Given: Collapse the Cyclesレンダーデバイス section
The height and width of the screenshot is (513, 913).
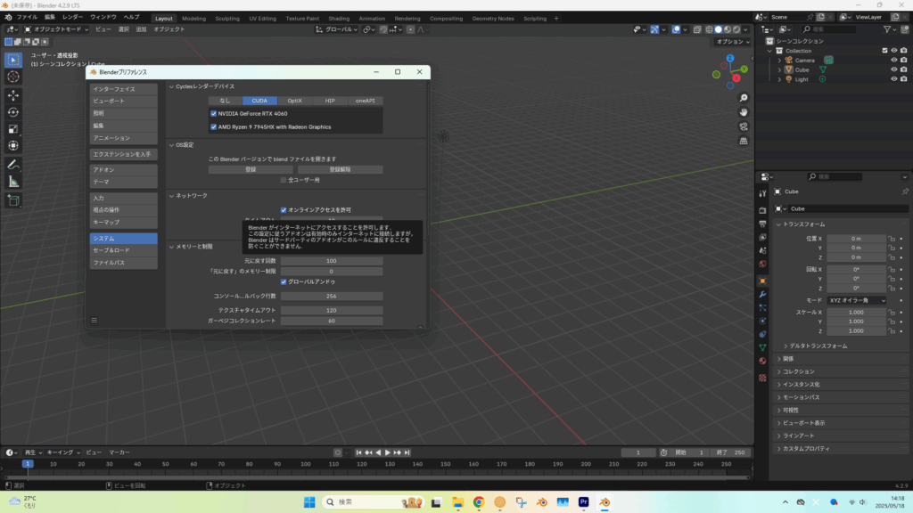Looking at the screenshot, I should pos(172,86).
